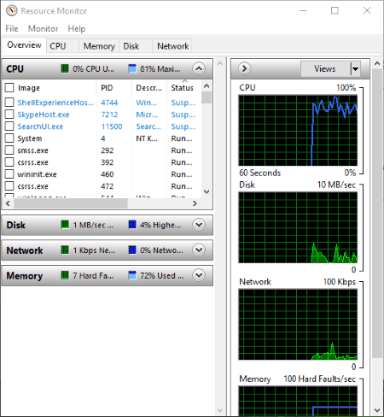Click process list horizontal scroll-right arrow
The height and width of the screenshot is (417, 384).
(195, 203)
